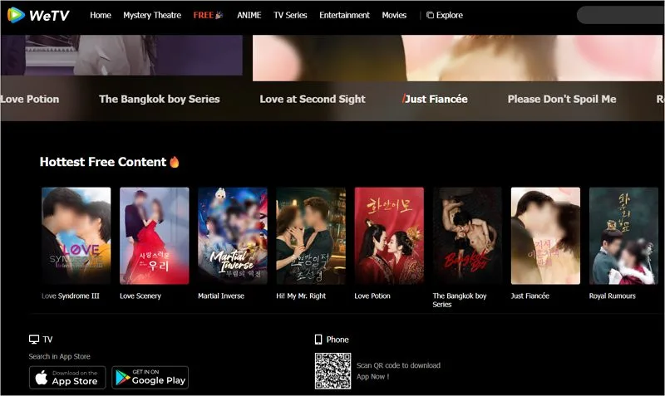Click the Explore icon in navigation bar
Viewport: 665px width, 396px height.
coord(430,15)
